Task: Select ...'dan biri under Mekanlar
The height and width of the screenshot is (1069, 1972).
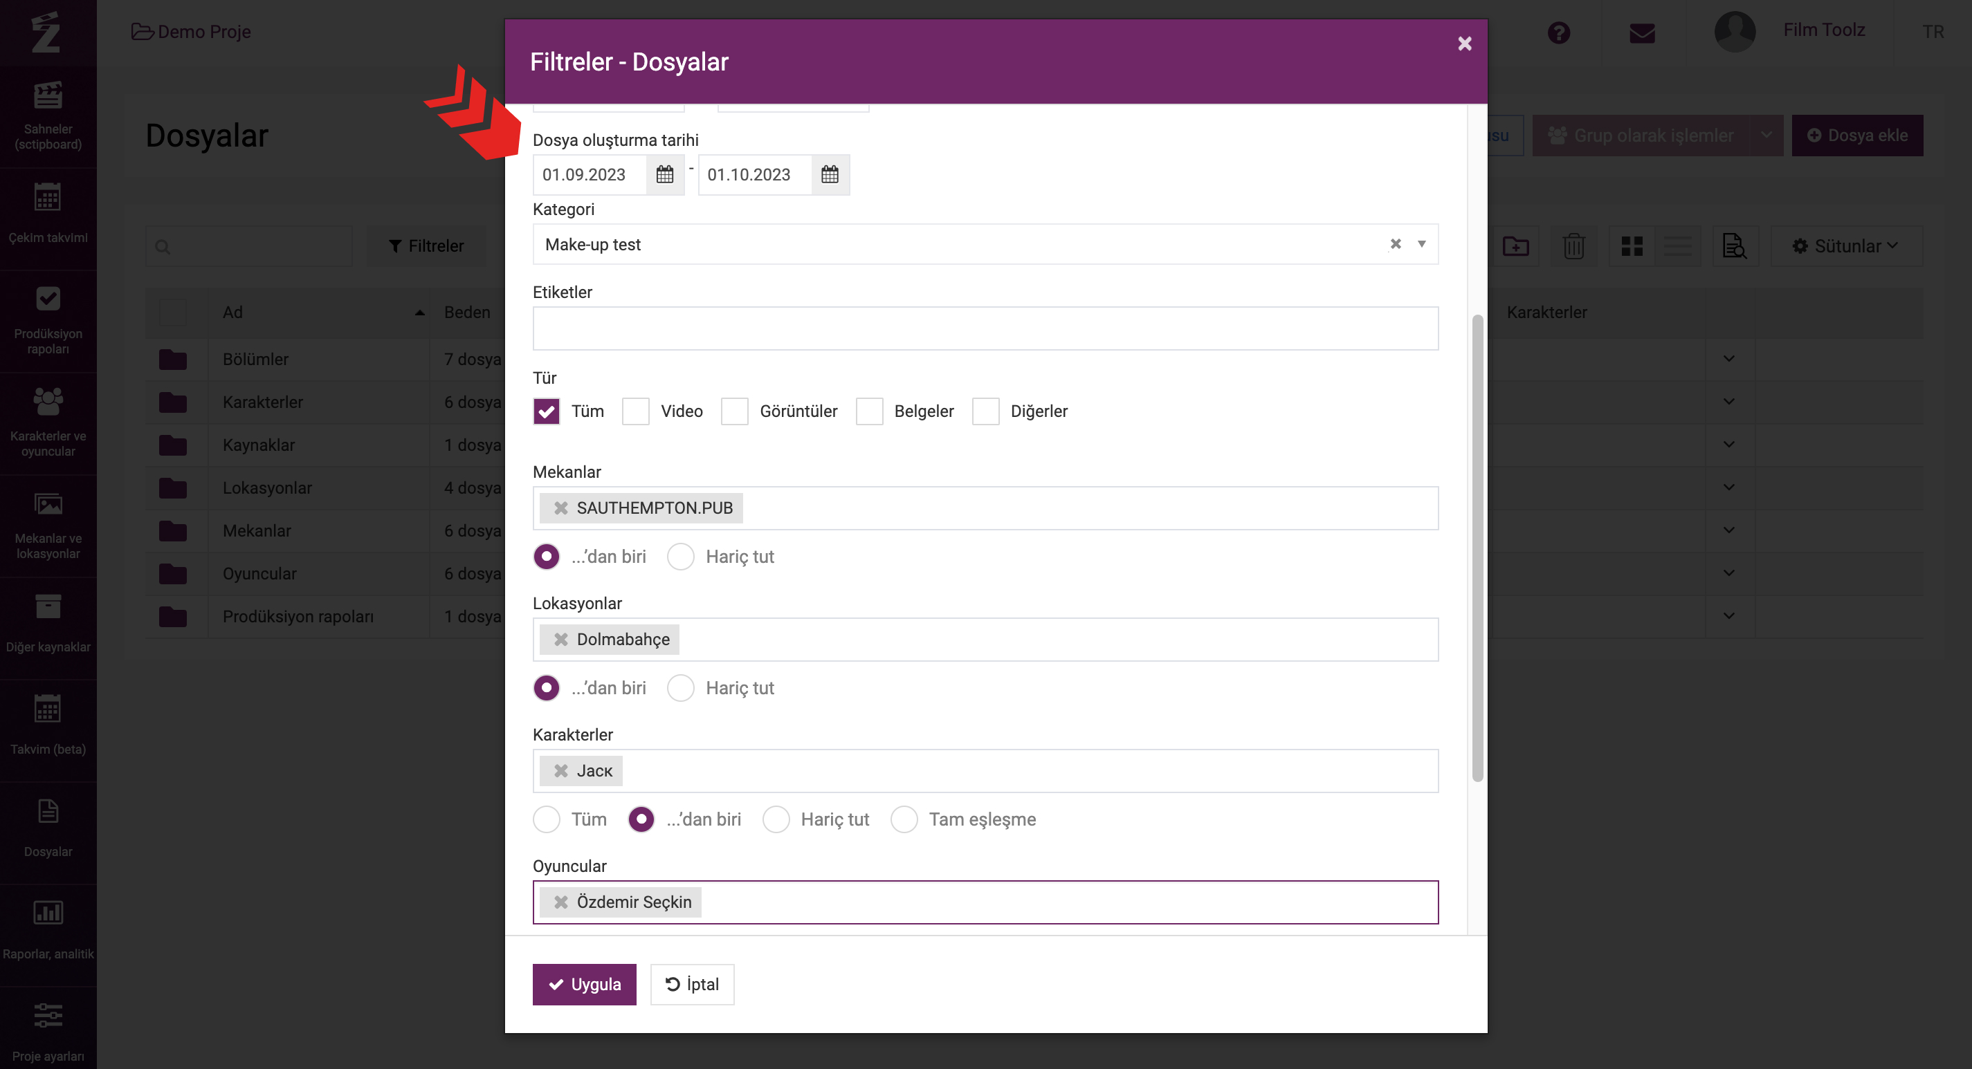Action: [546, 557]
